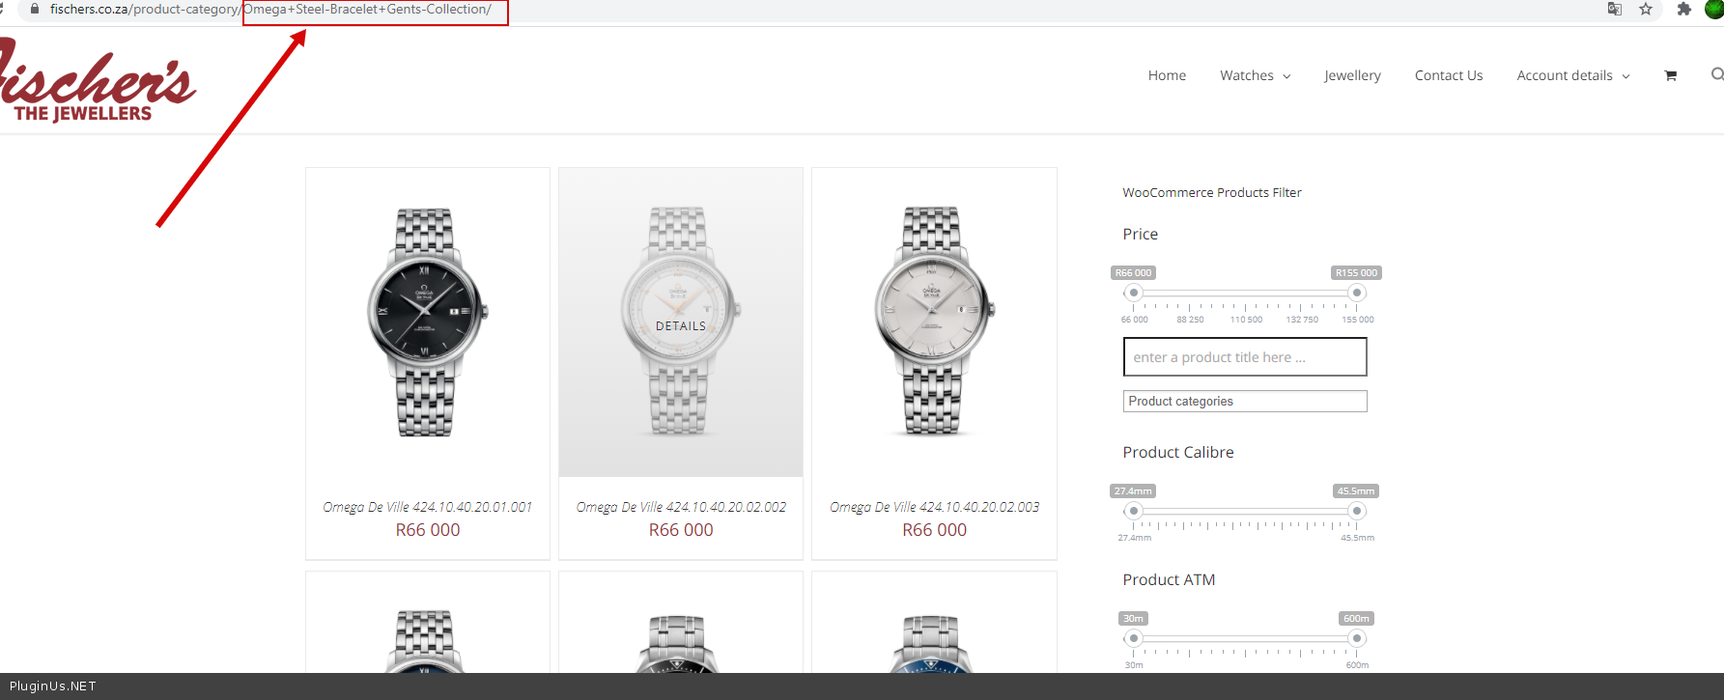Viewport: 1724px width, 700px height.
Task: Open the Product categories dropdown
Action: (1244, 401)
